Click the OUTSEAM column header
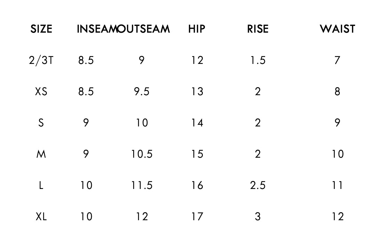This screenshot has width=385, height=248. point(143,29)
